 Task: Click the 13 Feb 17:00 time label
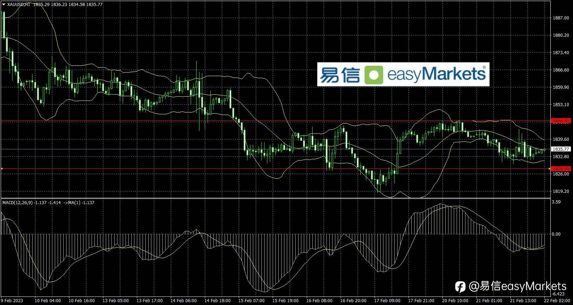point(150,301)
